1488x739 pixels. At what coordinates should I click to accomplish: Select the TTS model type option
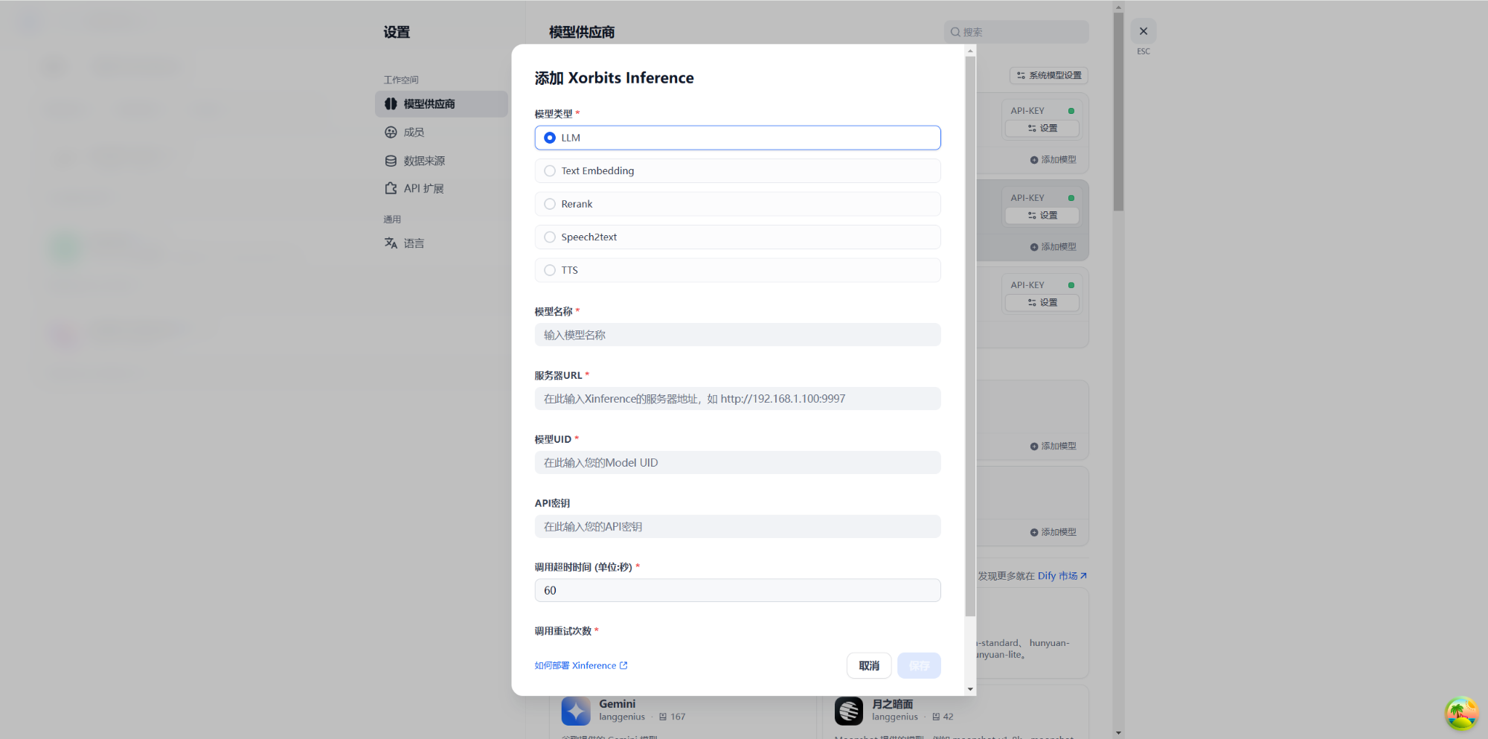[737, 270]
